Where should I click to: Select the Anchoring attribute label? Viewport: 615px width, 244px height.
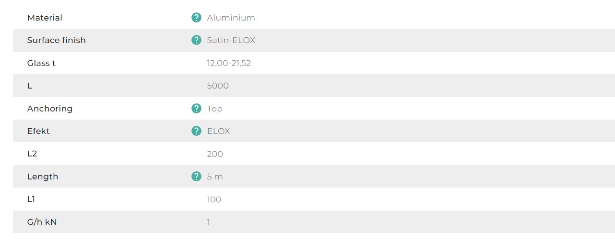coord(50,109)
